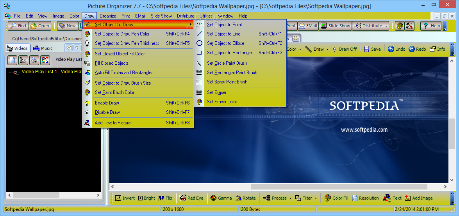Screen dimensions: 459x216
Task: Click the Save floppy disk icon
Action: tap(372, 49)
